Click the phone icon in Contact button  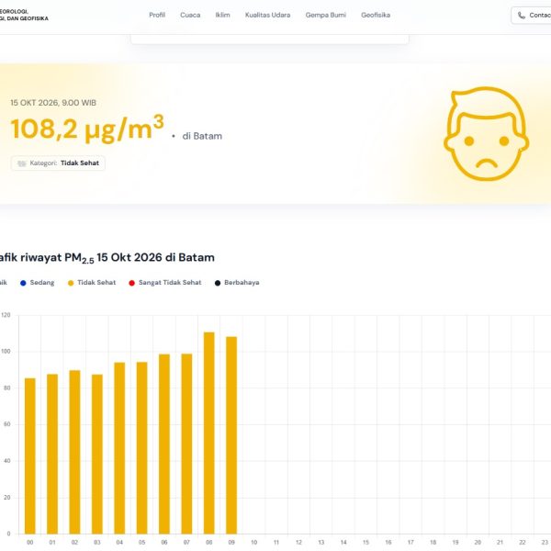point(522,16)
